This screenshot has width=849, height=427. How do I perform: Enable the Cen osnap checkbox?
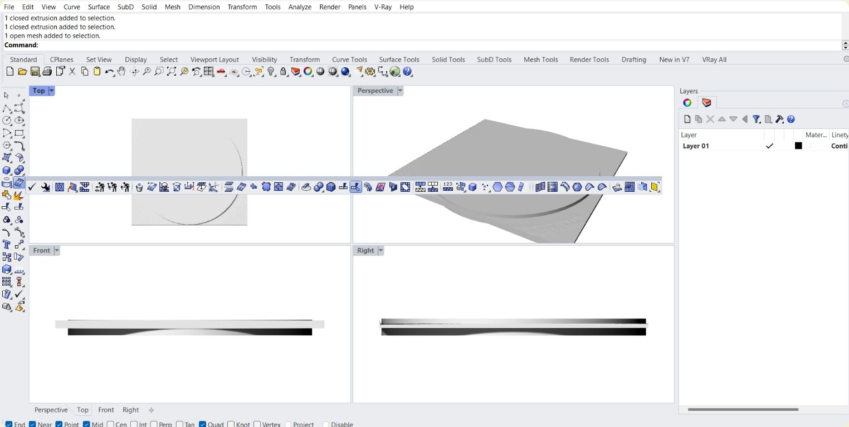click(x=110, y=424)
